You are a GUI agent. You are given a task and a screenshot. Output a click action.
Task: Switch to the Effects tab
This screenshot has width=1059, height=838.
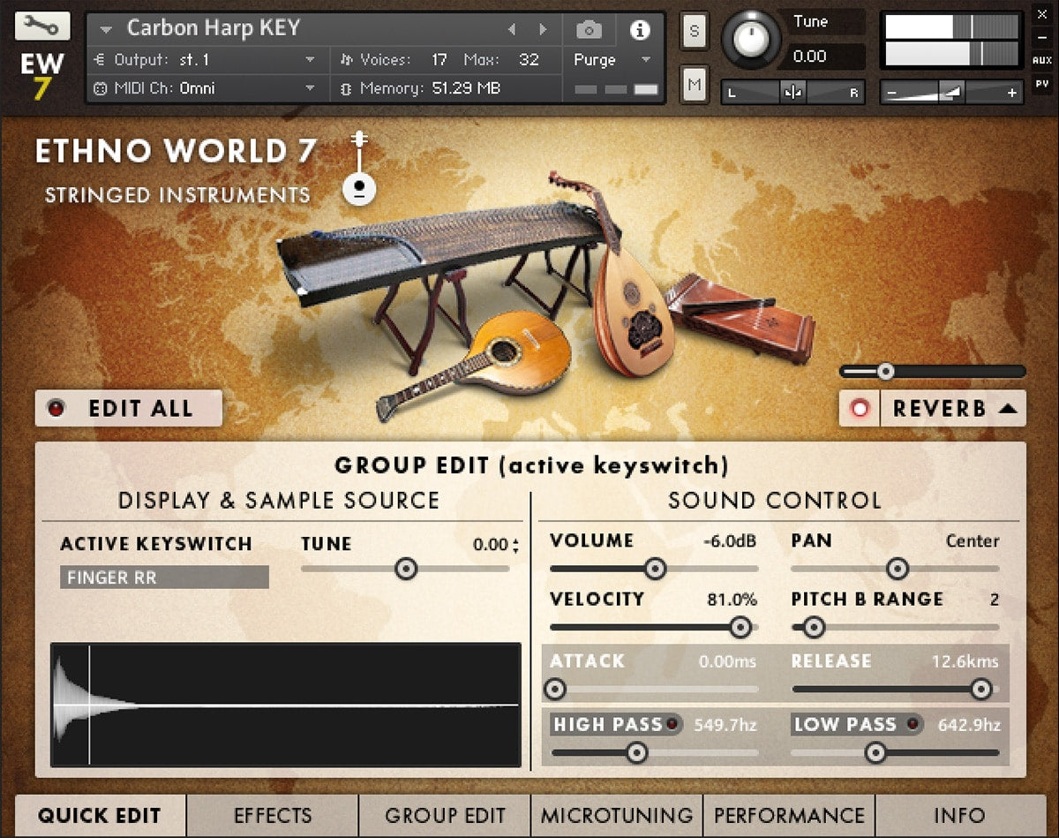click(273, 815)
